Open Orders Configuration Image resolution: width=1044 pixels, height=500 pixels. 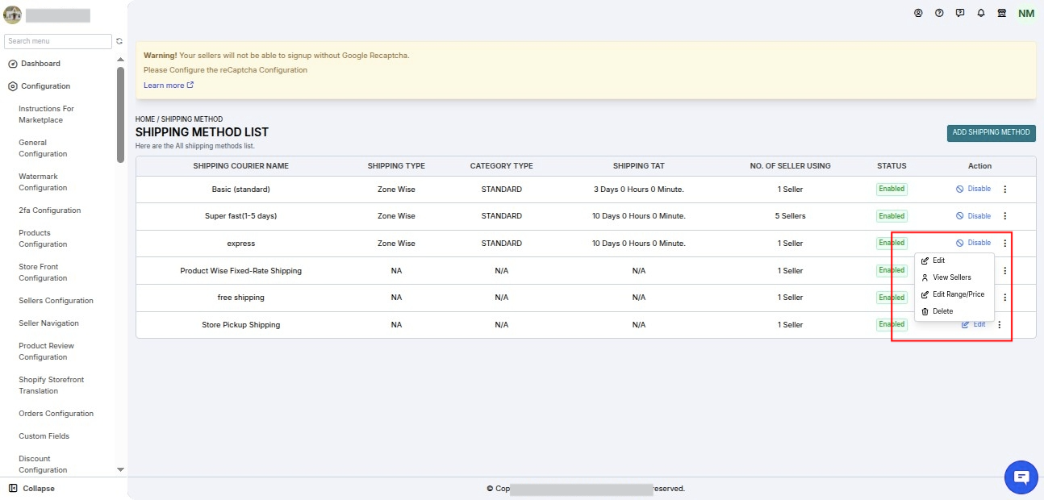56,414
